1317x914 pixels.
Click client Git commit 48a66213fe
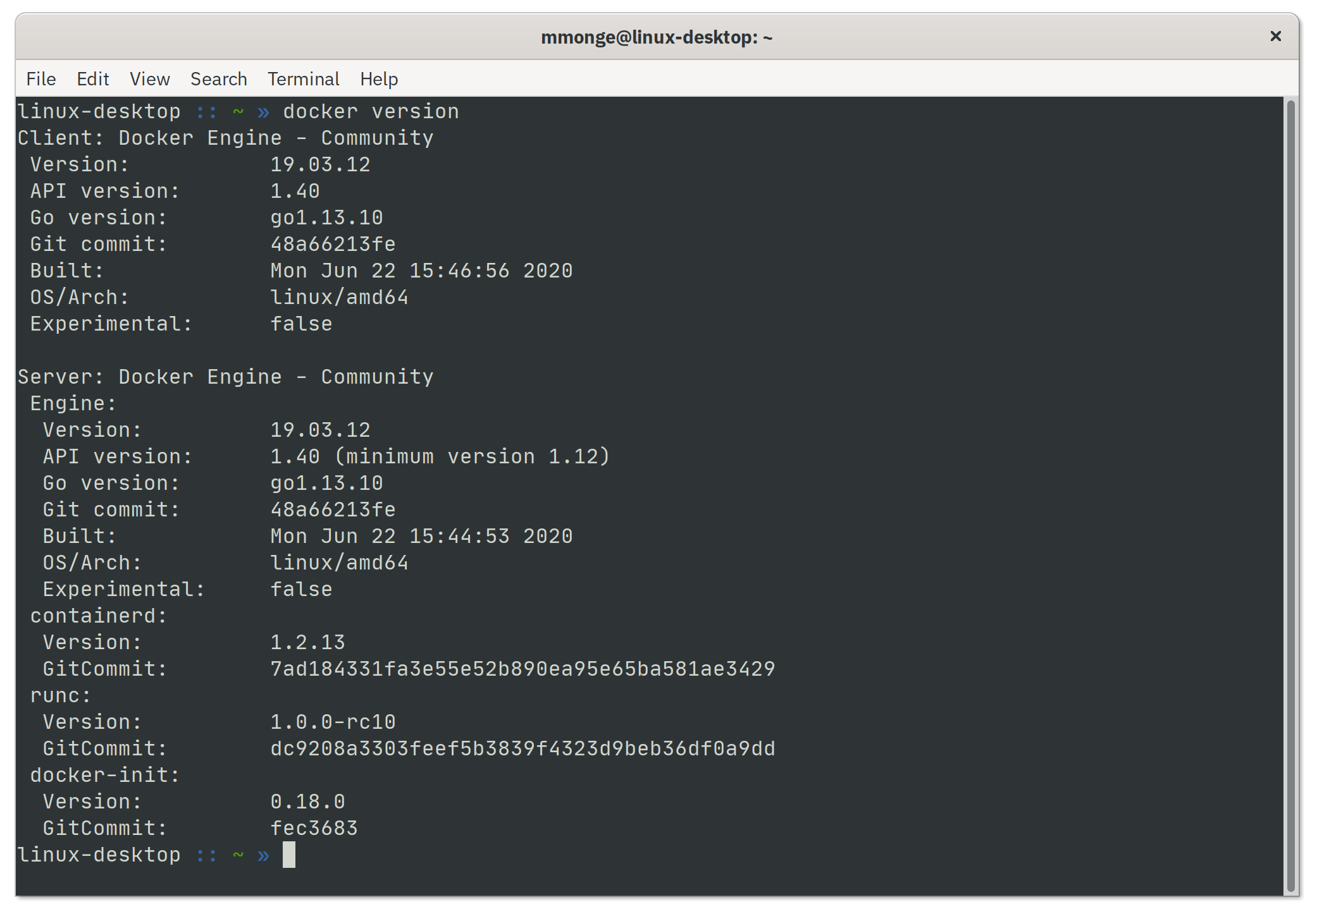(x=333, y=245)
